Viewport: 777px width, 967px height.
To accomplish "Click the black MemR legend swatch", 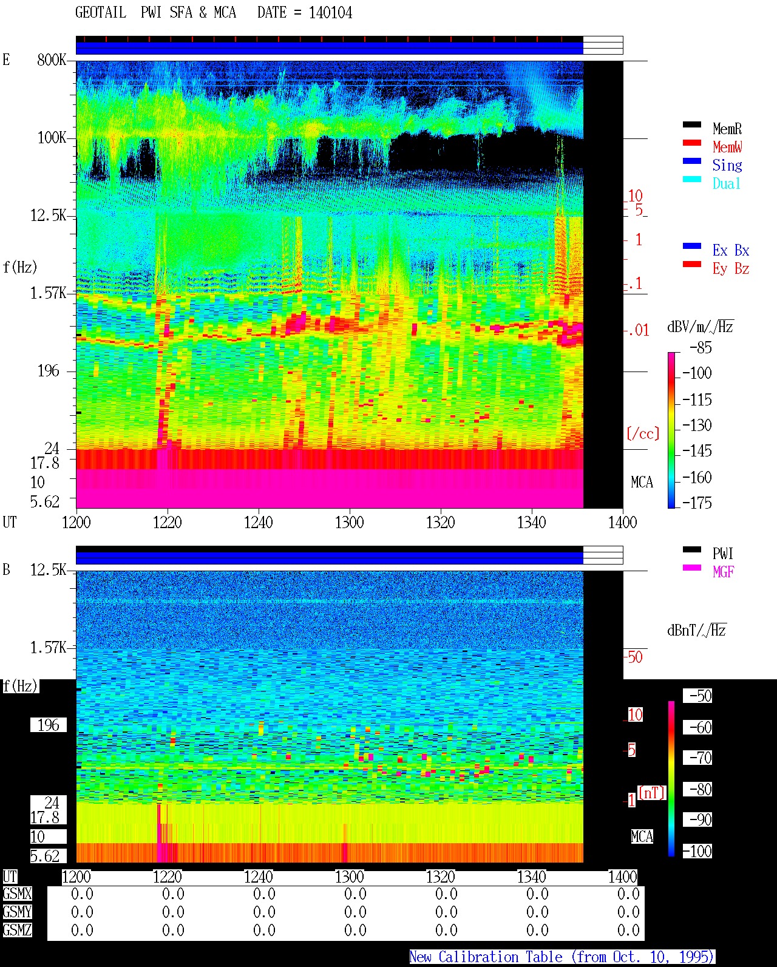I will (692, 125).
